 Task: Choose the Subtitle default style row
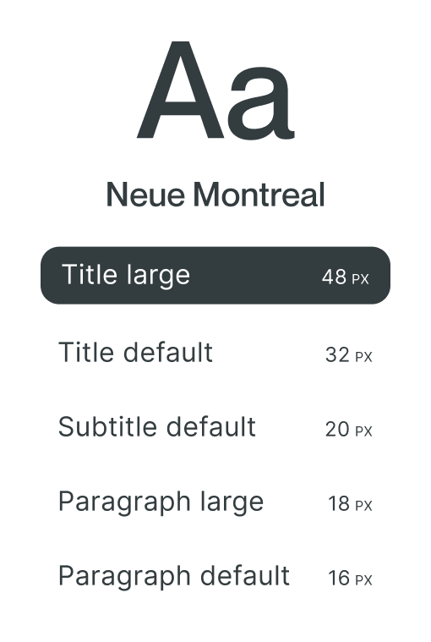click(x=215, y=427)
